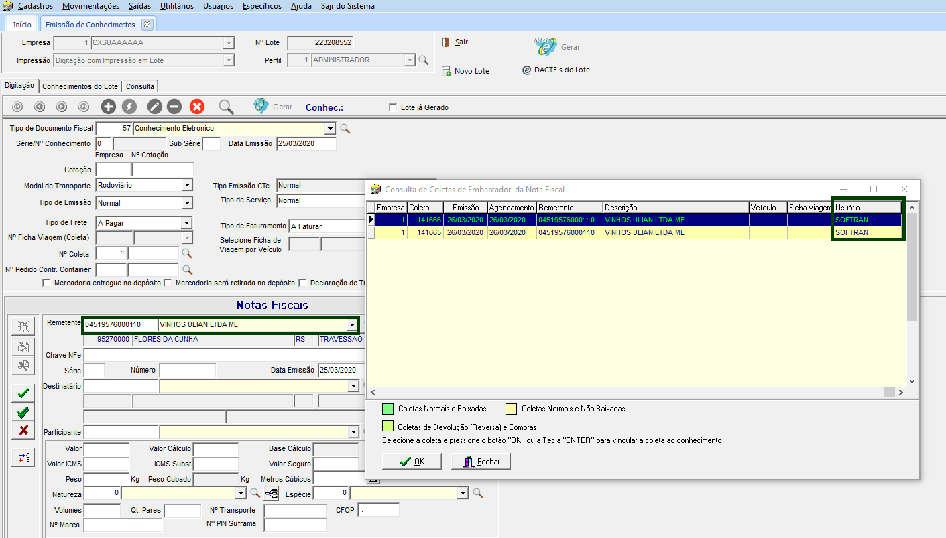Screen dimensions: 946x538
Task: Click the round plus add-record icon
Action: (108, 107)
